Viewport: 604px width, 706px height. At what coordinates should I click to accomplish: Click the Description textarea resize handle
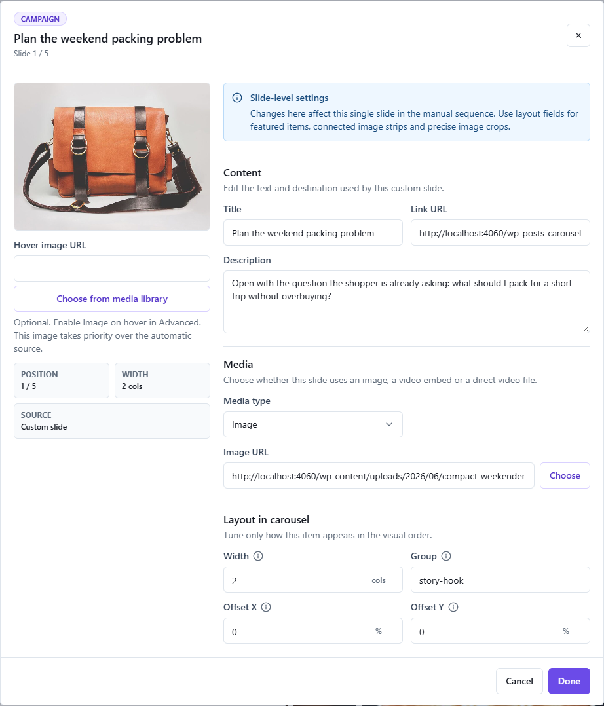(586, 329)
